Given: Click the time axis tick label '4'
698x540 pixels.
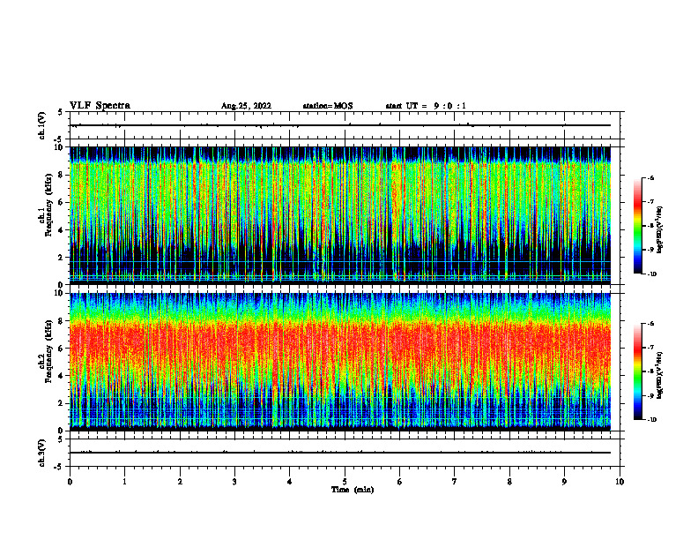Looking at the screenshot, I should [x=290, y=482].
